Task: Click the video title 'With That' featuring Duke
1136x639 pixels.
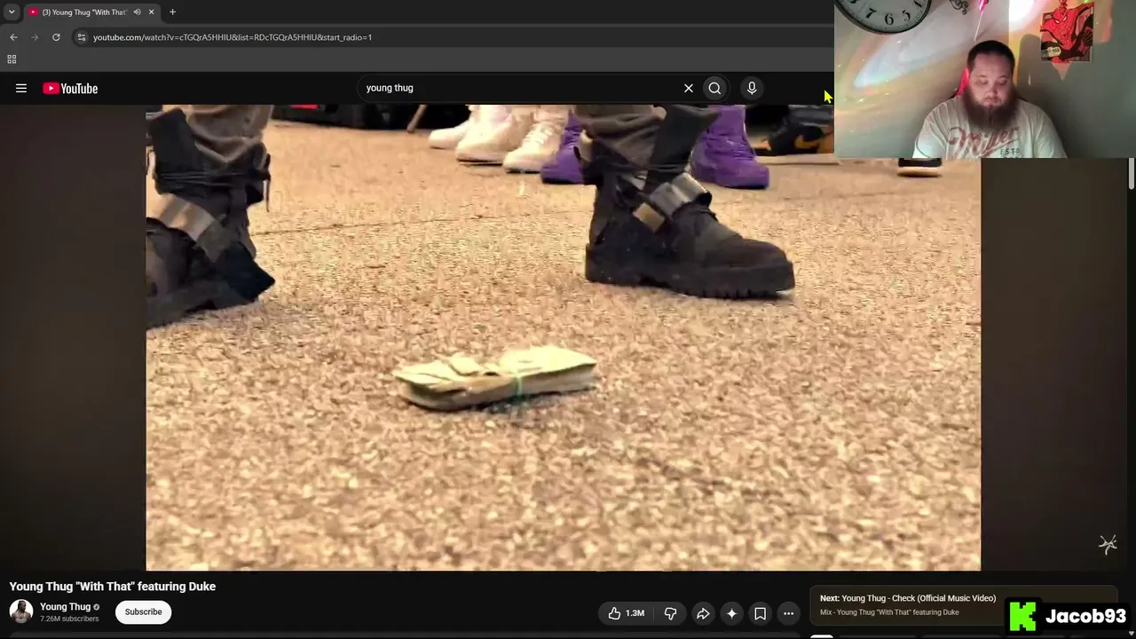Action: click(113, 587)
